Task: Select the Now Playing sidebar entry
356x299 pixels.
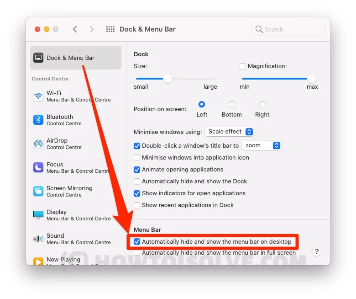Action: 76,261
